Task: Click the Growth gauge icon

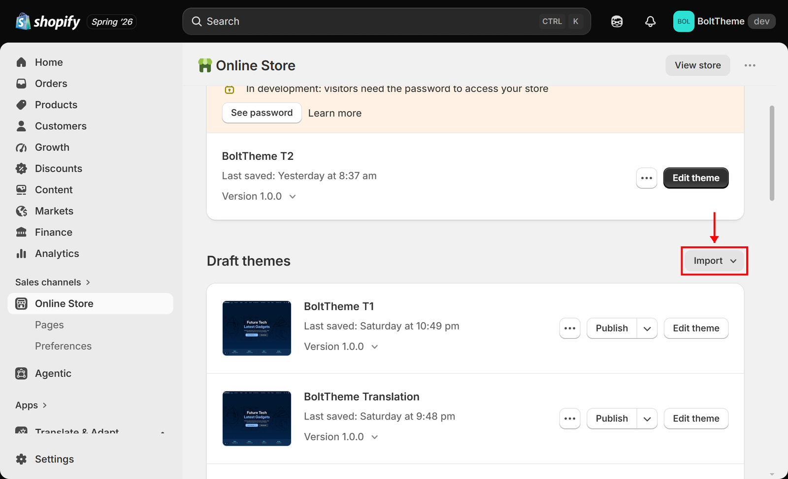Action: [21, 148]
